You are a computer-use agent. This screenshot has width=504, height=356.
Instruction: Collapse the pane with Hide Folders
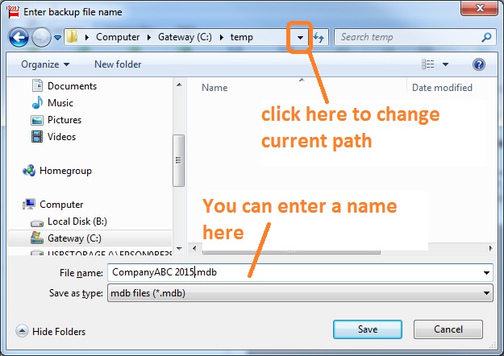[51, 331]
